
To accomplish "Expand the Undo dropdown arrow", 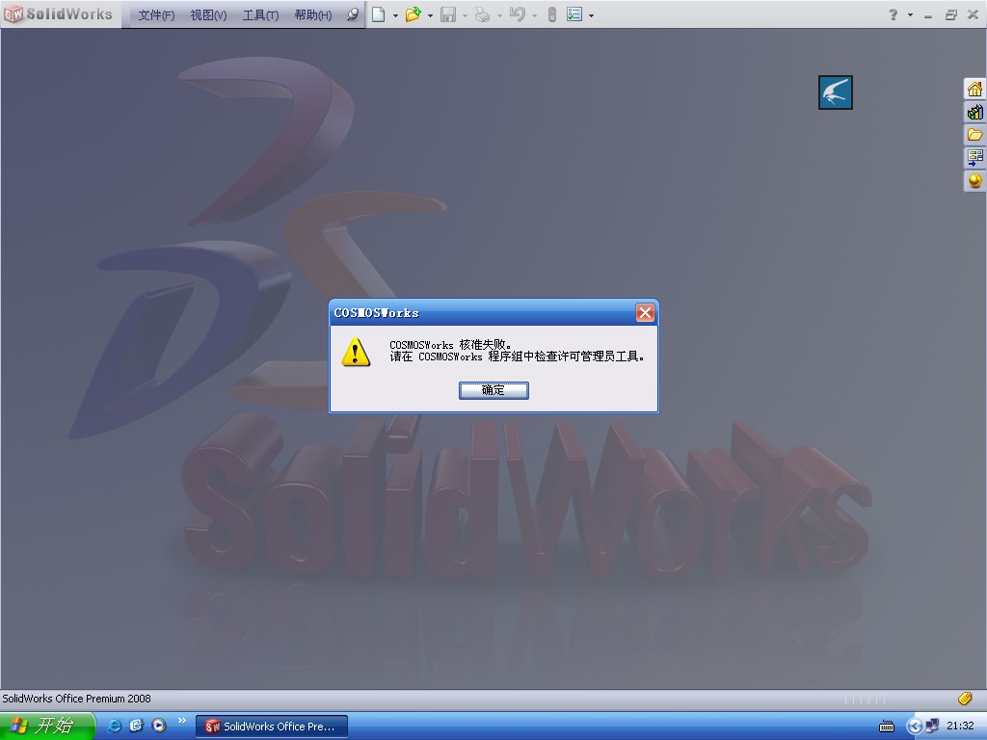I will (534, 15).
